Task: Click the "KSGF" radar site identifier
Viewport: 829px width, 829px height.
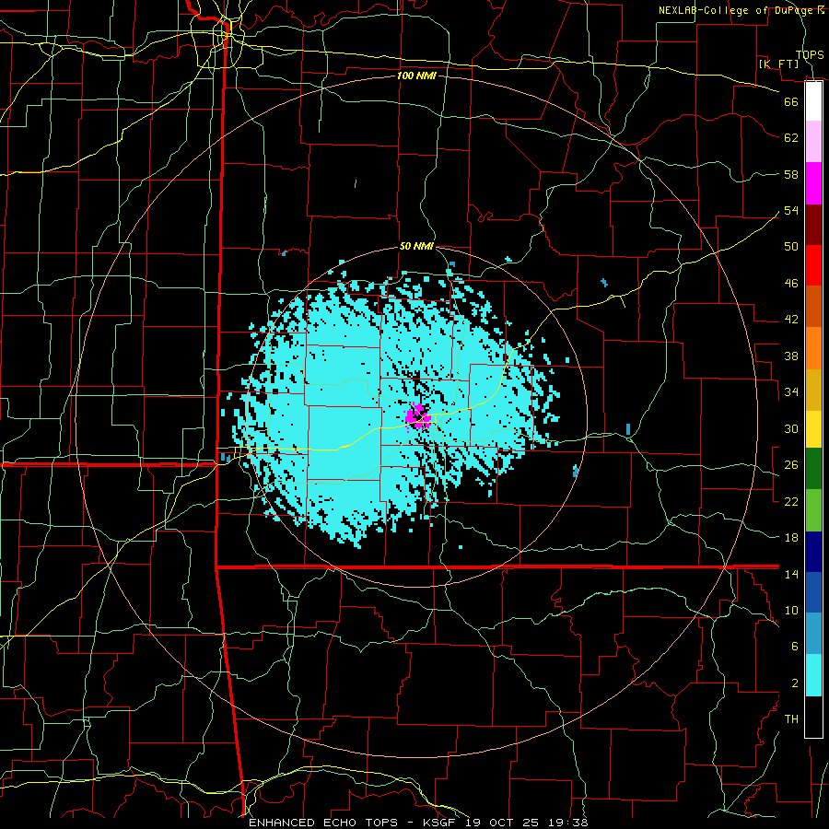Action: 438,823
